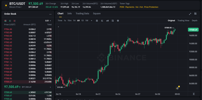Expand the chart to fullscreen
202x100 pixels.
pyautogui.click(x=190, y=14)
